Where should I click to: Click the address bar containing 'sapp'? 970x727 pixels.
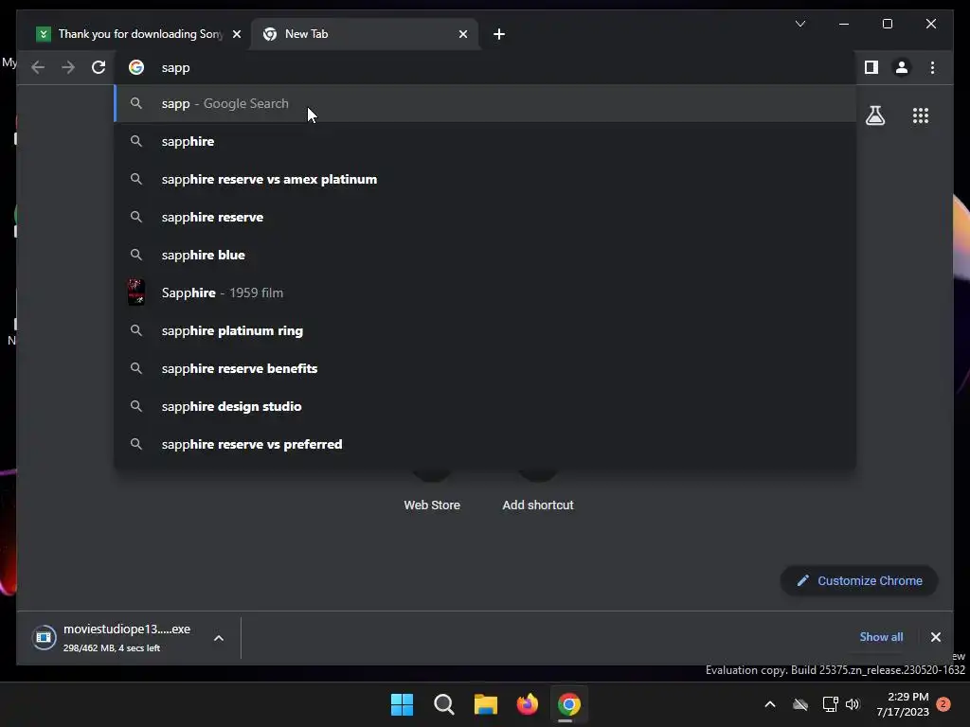coord(485,67)
